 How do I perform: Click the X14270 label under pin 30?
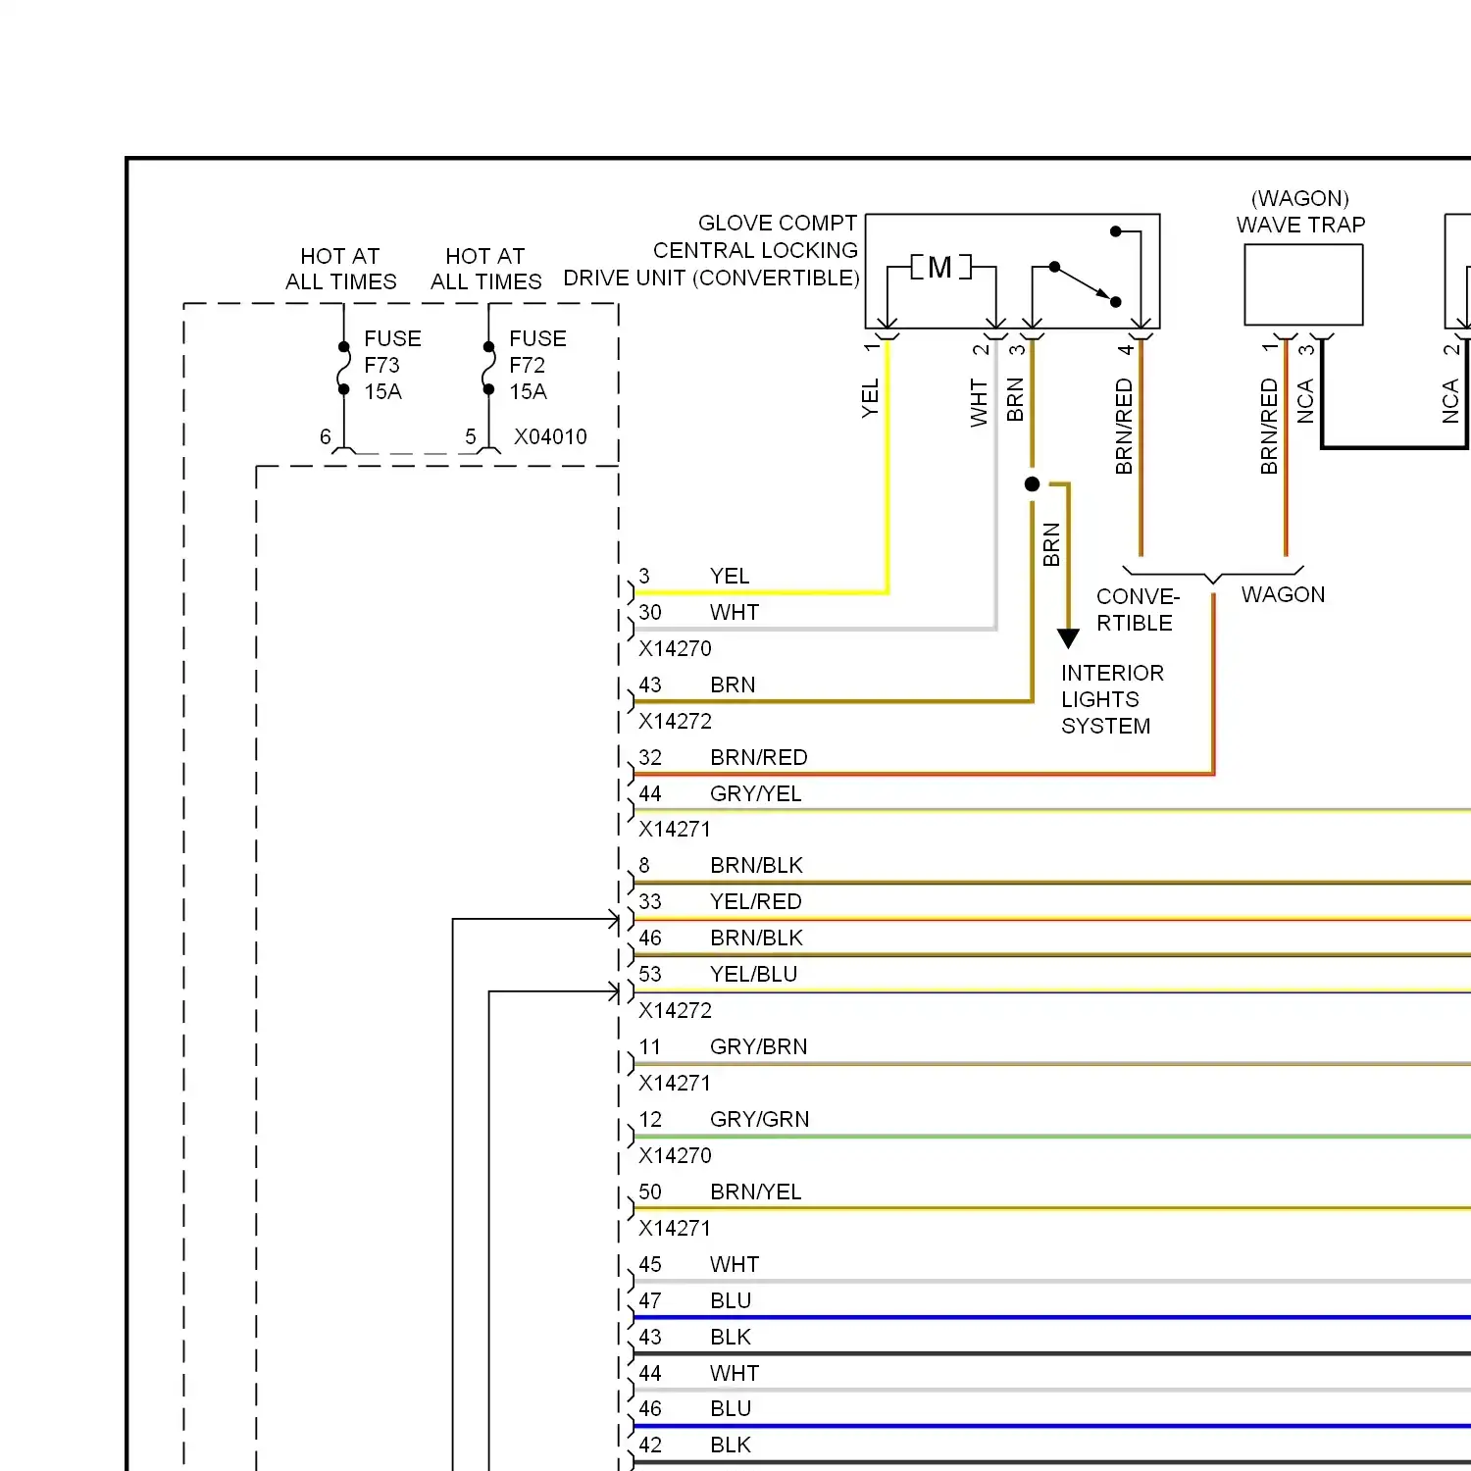[675, 648]
